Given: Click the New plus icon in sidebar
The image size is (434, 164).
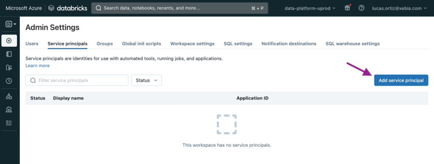Looking at the screenshot, I should click(9, 41).
